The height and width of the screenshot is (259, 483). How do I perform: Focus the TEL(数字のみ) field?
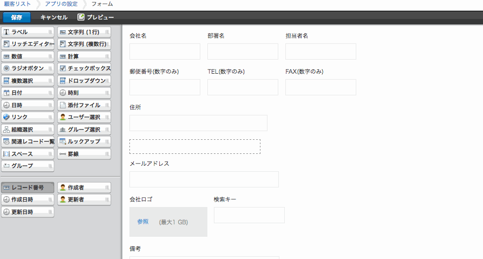coord(243,87)
